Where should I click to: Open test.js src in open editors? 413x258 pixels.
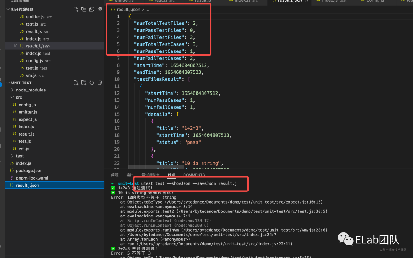[55, 24]
